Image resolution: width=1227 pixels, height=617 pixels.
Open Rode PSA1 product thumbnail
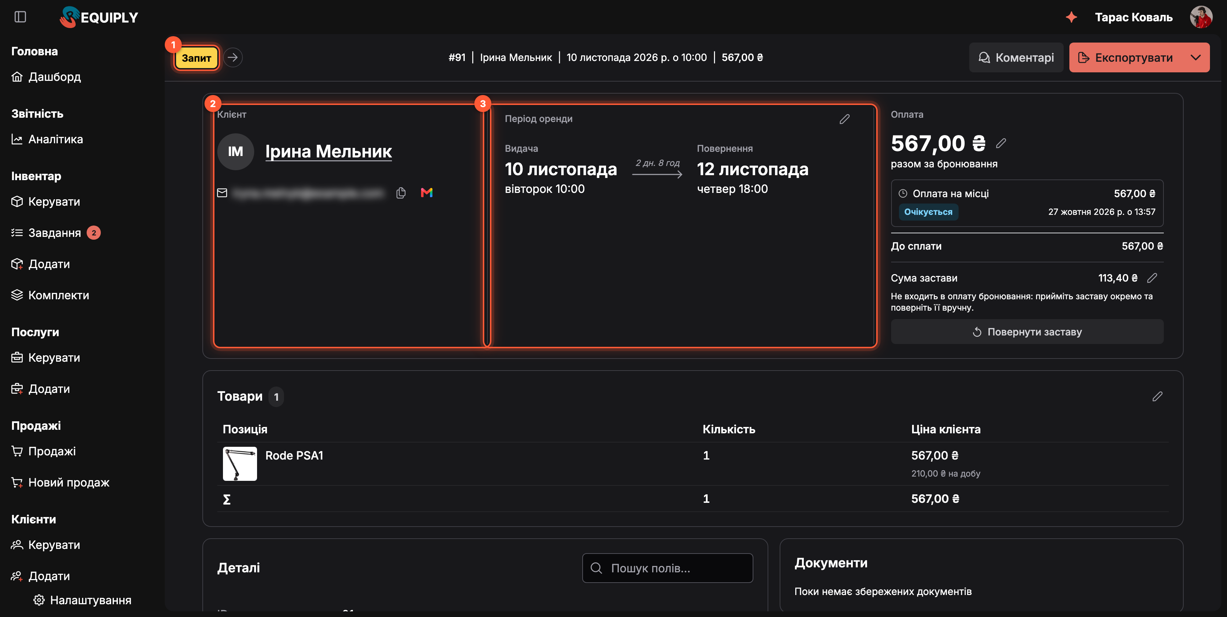240,464
